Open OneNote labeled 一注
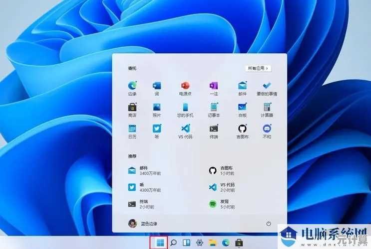 [214, 88]
